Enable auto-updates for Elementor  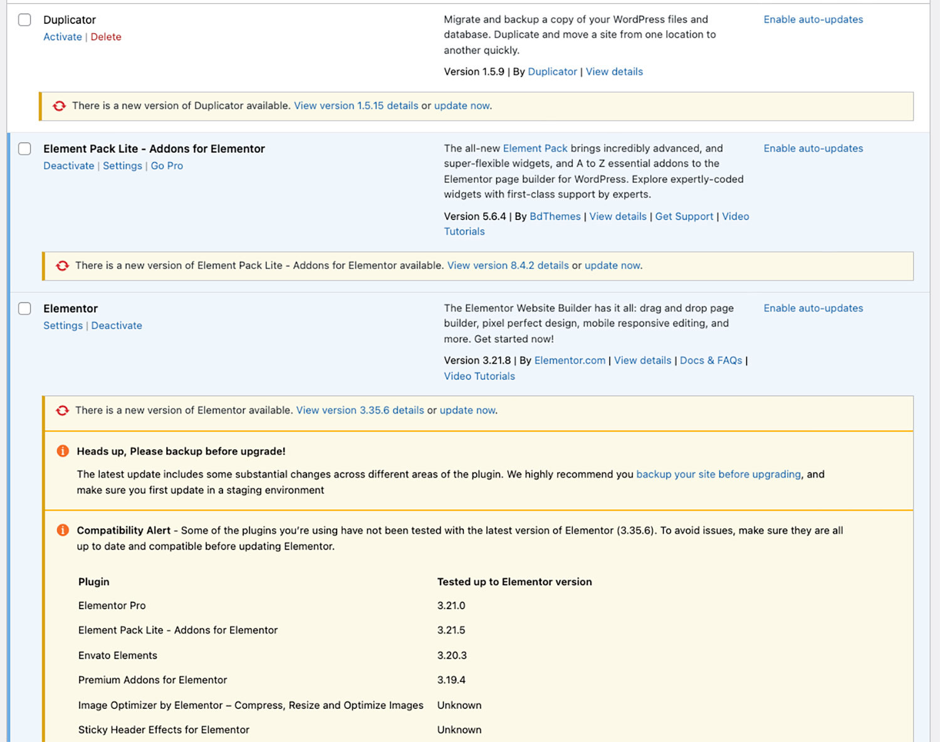(813, 308)
